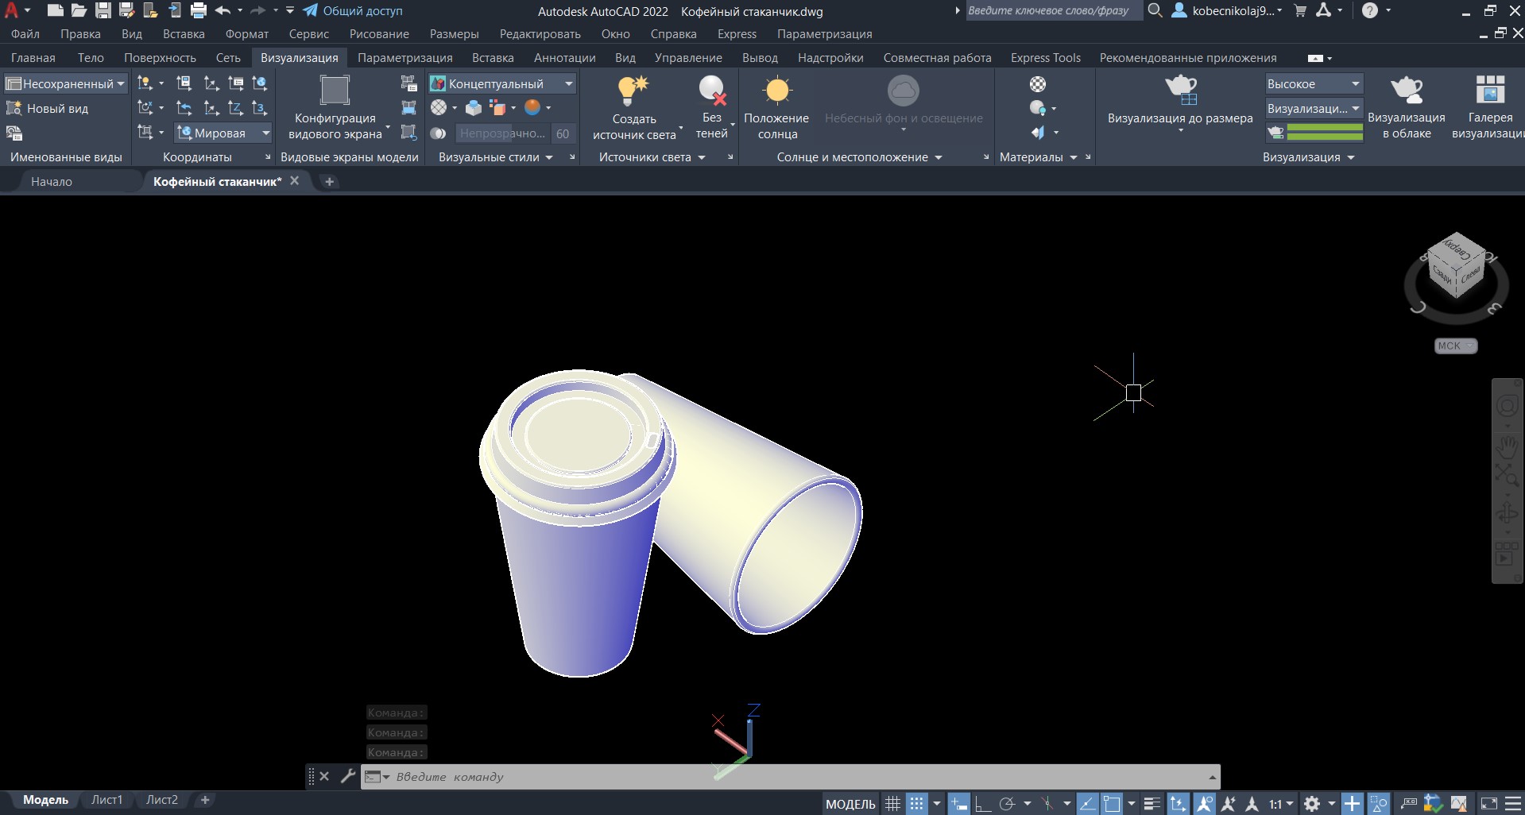Toggle ortho mode in status bar

[x=983, y=804]
